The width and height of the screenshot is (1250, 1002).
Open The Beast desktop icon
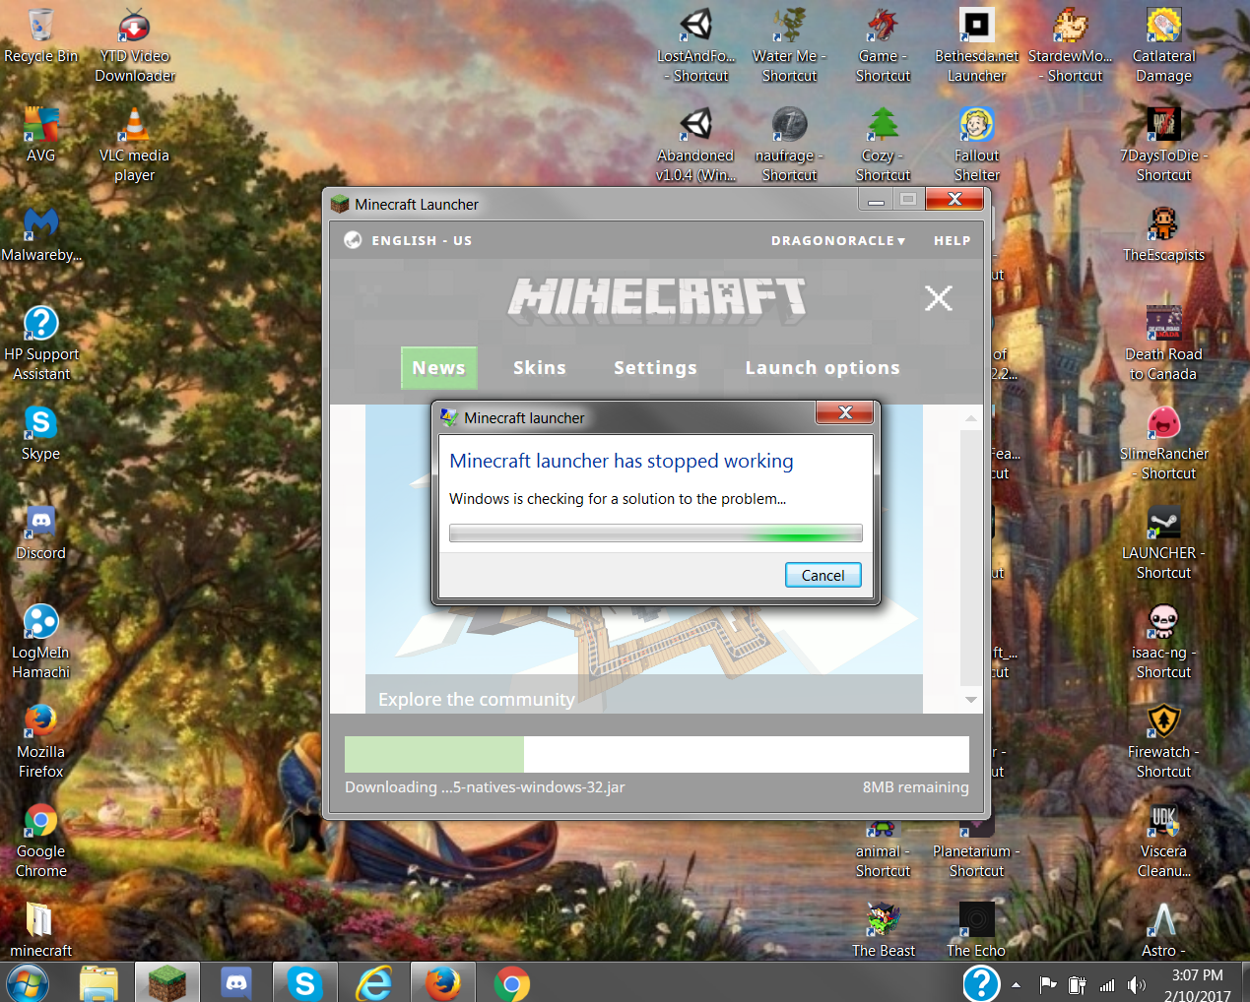click(x=884, y=931)
